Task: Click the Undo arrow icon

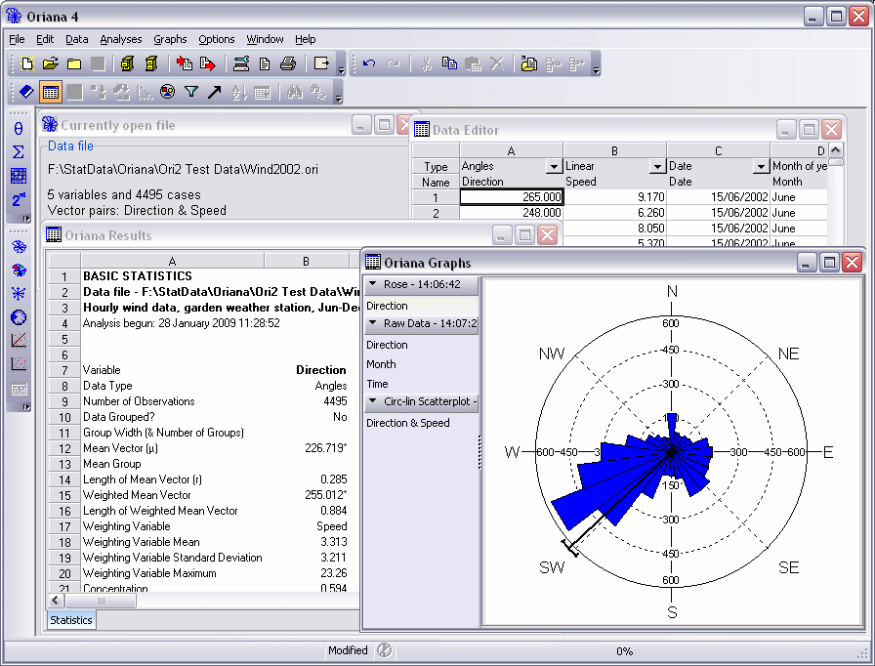Action: click(368, 64)
